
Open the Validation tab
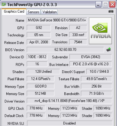(50, 12)
